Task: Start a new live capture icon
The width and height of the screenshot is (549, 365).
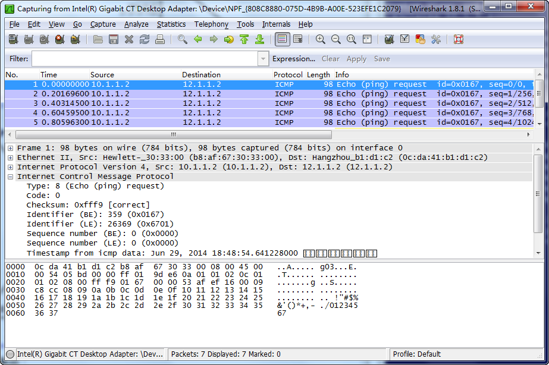Action: [x=44, y=39]
